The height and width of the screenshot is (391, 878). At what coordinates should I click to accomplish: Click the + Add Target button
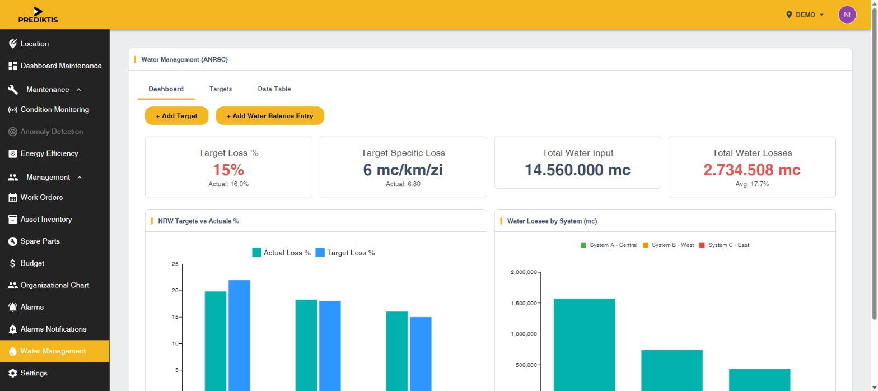click(176, 116)
